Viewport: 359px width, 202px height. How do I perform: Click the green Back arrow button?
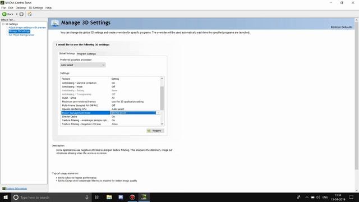(x=4, y=14)
